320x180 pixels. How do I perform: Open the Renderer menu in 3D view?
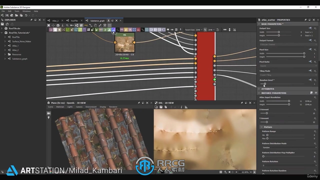[113, 107]
